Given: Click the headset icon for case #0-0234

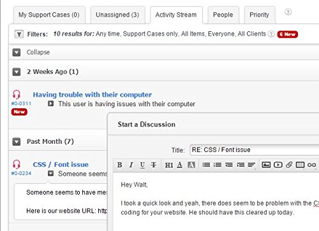Looking at the screenshot, I should pyautogui.click(x=17, y=164).
